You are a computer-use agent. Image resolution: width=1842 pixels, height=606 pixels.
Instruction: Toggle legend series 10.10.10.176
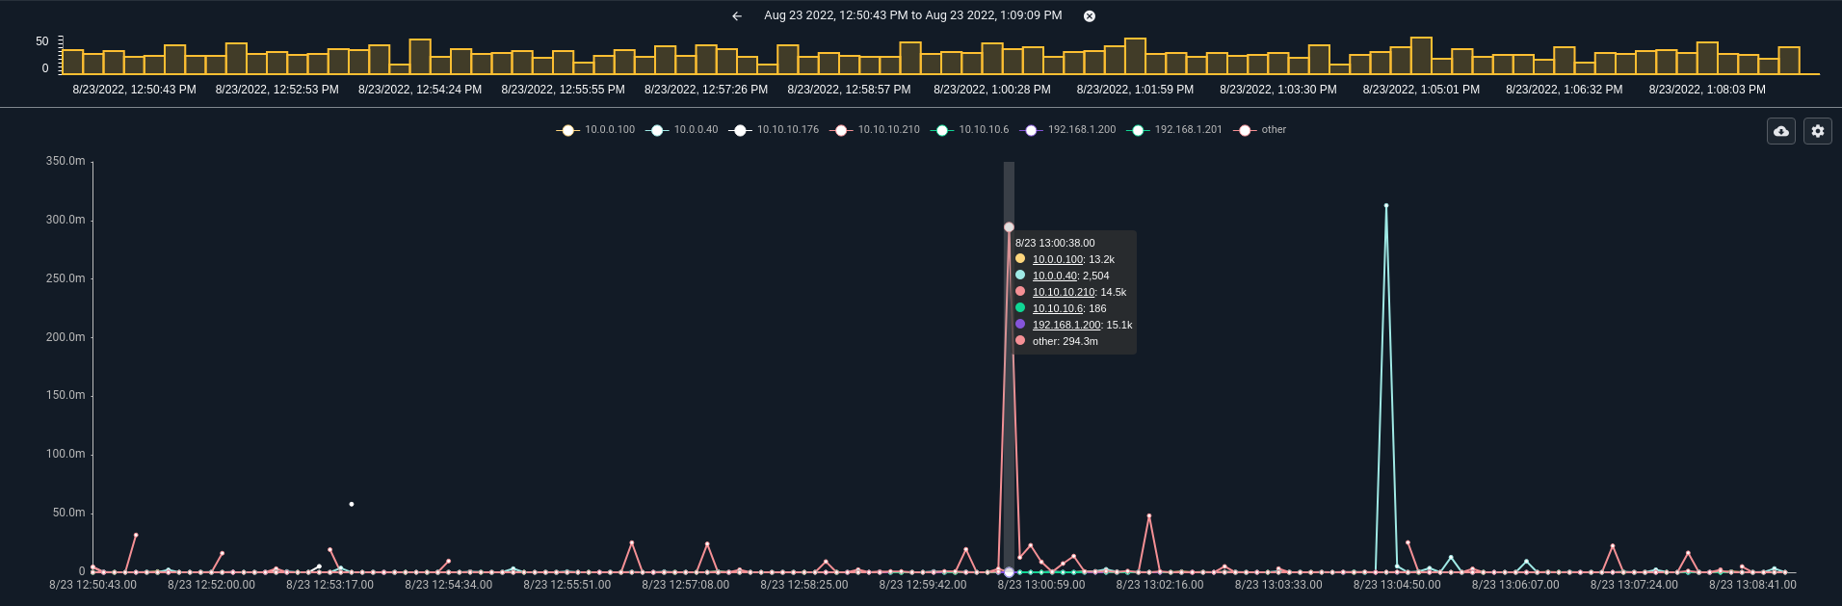click(x=774, y=130)
